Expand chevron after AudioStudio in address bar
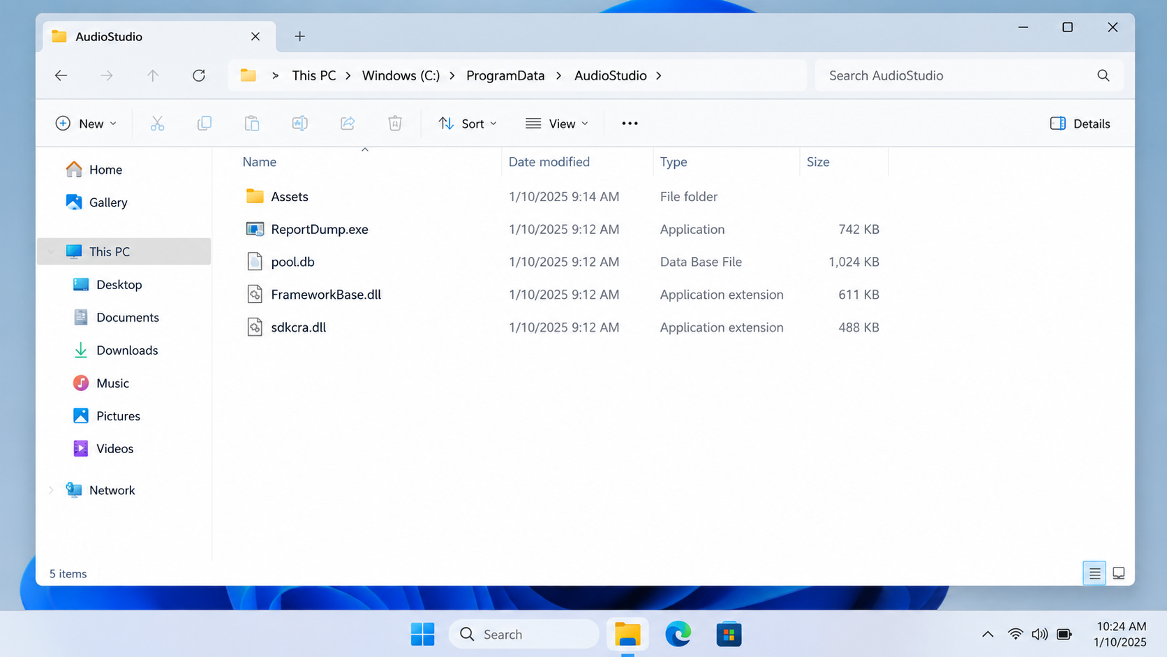Viewport: 1167px width, 657px height. click(x=659, y=75)
